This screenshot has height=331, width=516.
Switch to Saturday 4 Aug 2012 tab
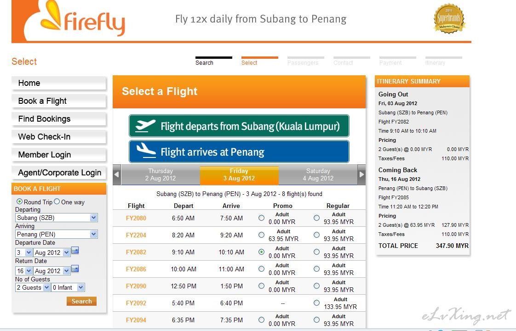318,175
